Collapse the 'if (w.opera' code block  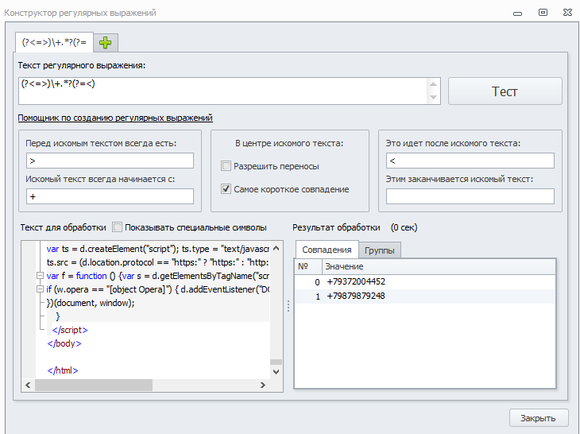[40, 289]
